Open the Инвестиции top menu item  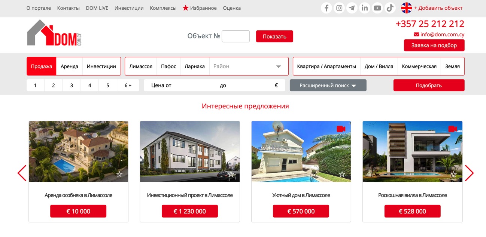point(129,8)
